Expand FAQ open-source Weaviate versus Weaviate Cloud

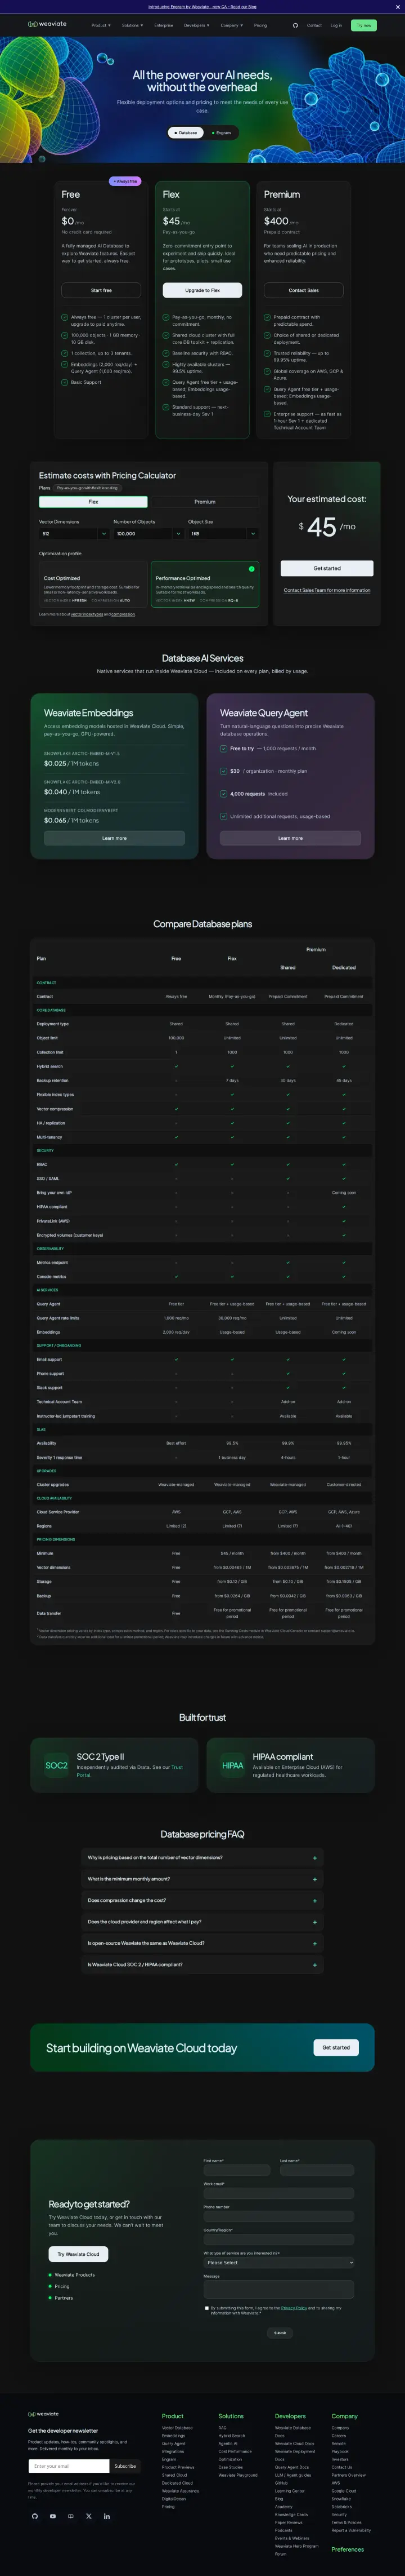tap(202, 1943)
